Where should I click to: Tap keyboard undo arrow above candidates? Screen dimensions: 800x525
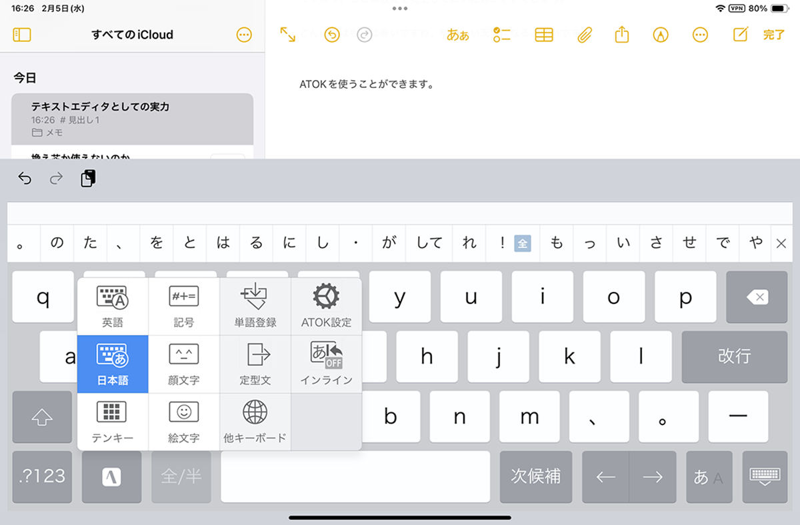25,179
